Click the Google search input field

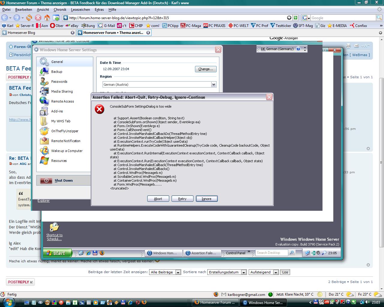click(343, 18)
